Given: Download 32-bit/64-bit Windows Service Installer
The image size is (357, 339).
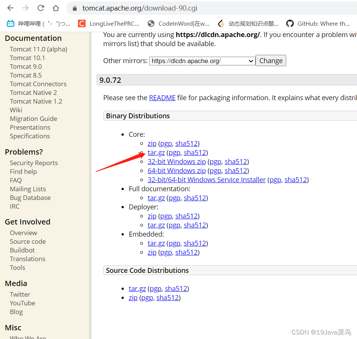Looking at the screenshot, I should click(206, 180).
